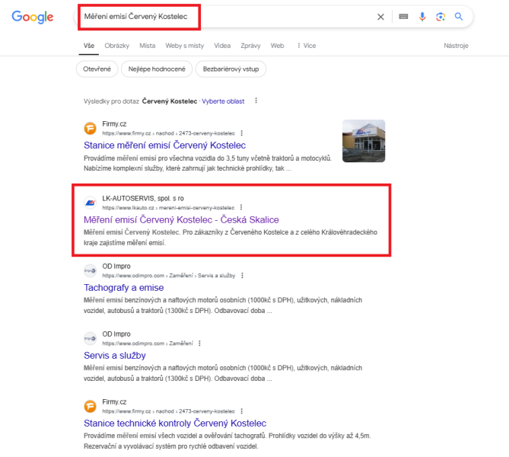Select the Vše tab
509x457 pixels.
(x=89, y=46)
